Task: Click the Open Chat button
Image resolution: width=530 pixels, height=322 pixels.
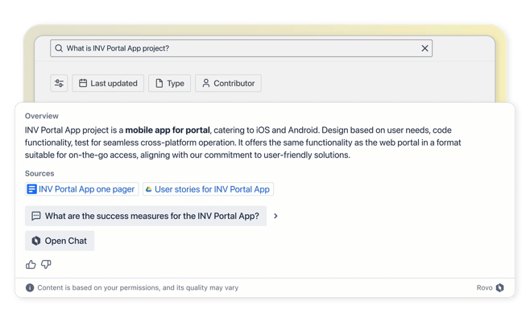Action: [60, 241]
